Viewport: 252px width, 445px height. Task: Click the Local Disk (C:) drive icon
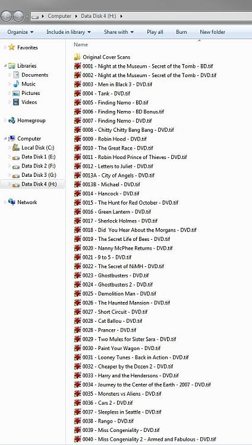pyautogui.click(x=16, y=148)
